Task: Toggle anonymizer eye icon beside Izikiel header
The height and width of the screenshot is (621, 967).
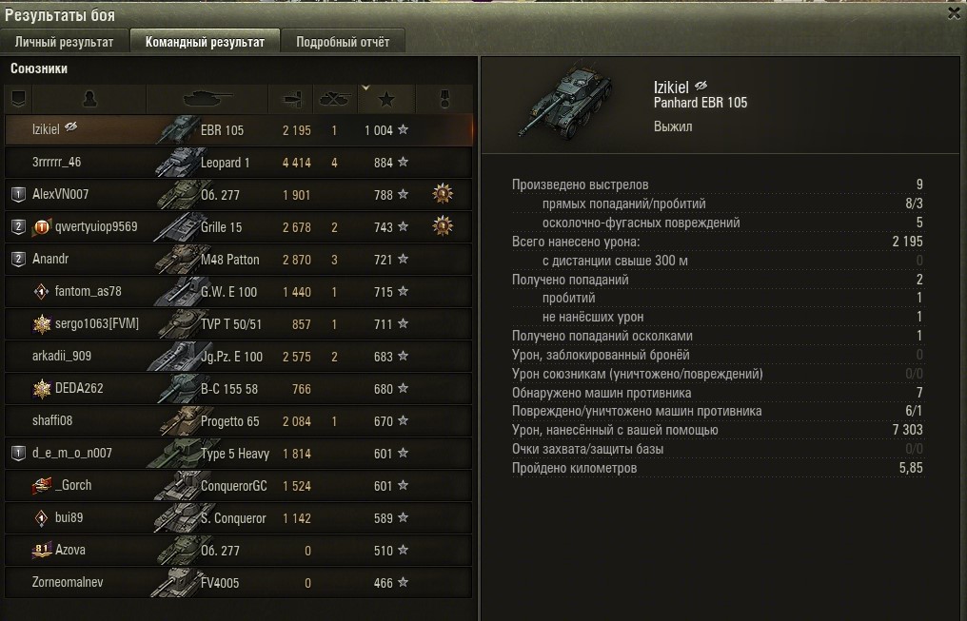Action: tap(701, 87)
